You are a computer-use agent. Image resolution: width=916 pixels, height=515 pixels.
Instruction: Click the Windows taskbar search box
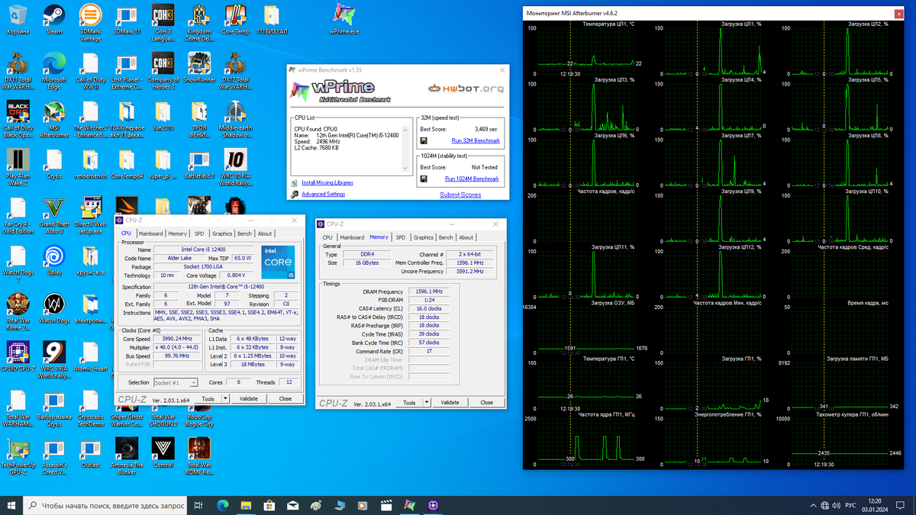click(105, 505)
